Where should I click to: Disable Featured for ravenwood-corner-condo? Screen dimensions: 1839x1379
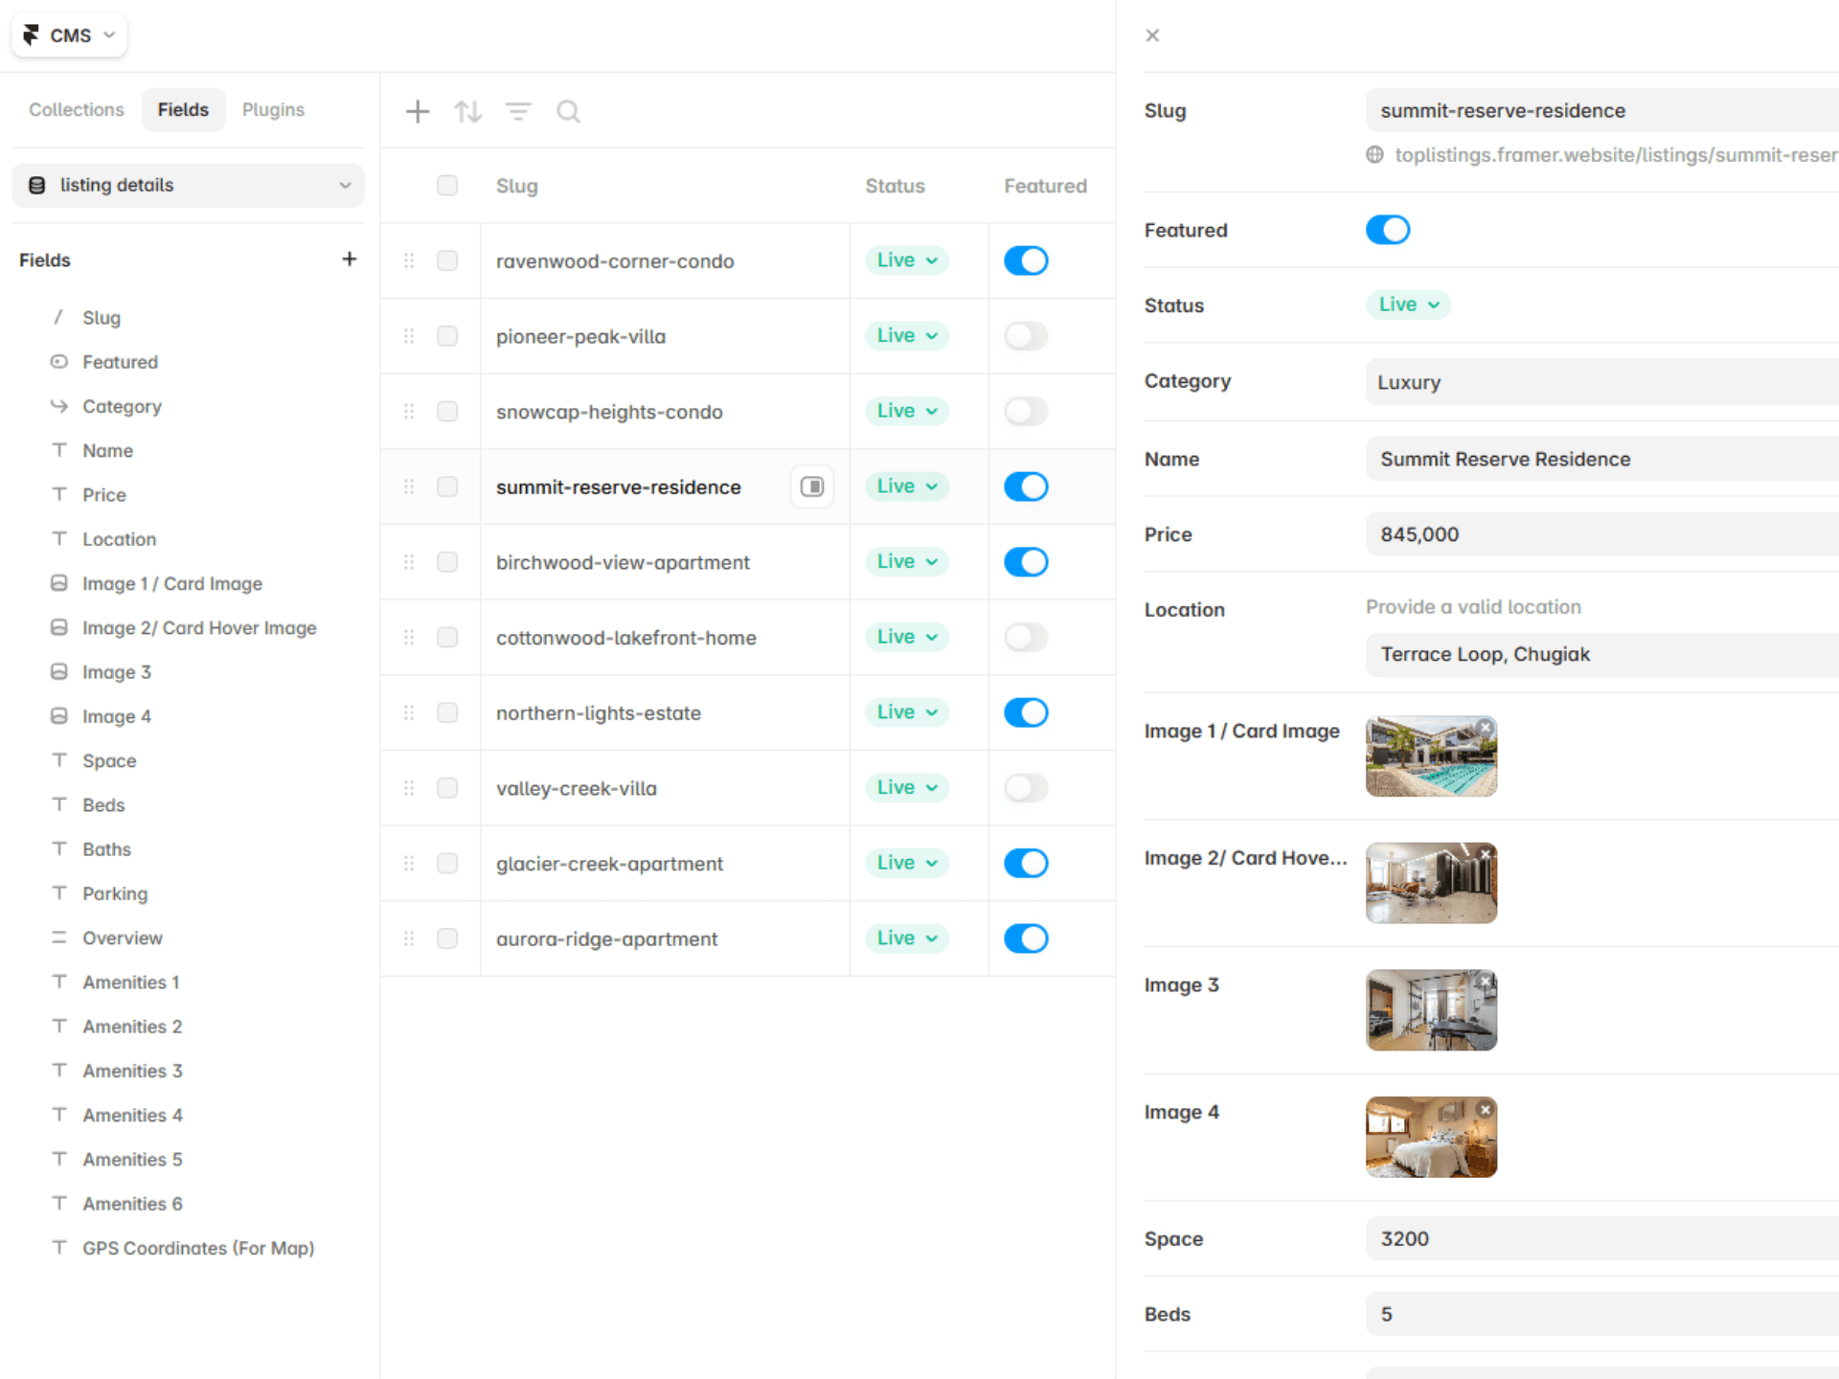click(x=1026, y=260)
